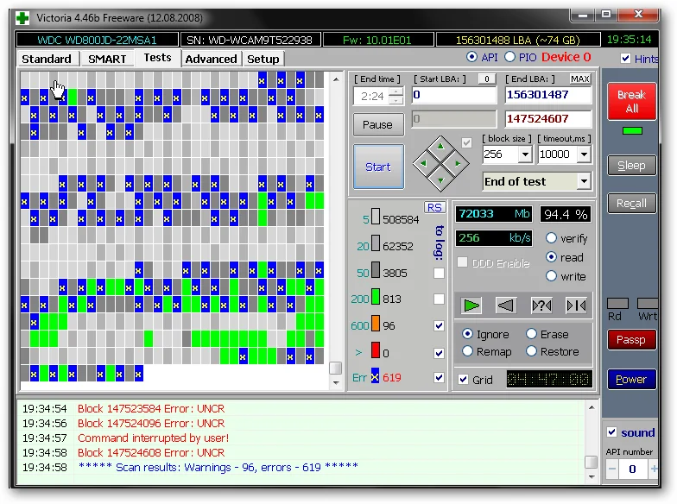The image size is (677, 504).
Task: Open the End of test dropdown
Action: tap(584, 181)
